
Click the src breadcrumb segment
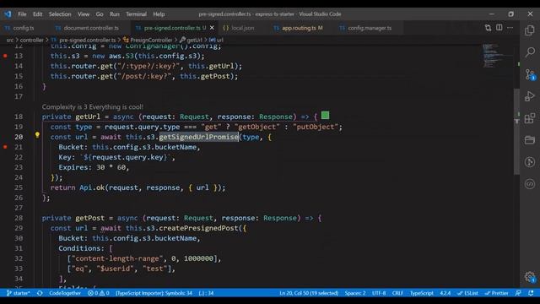point(9,40)
